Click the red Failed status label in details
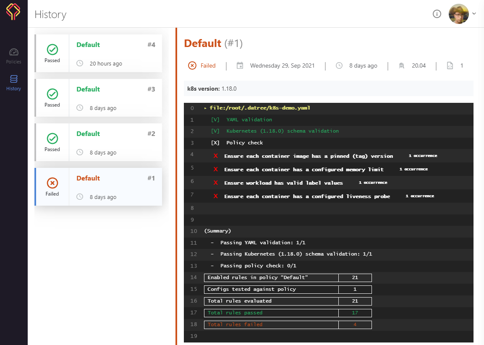This screenshot has height=345, width=484. (208, 65)
